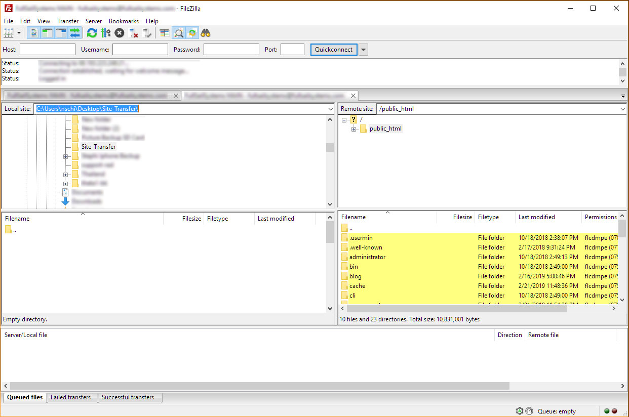Focus the Host input field

[48, 50]
